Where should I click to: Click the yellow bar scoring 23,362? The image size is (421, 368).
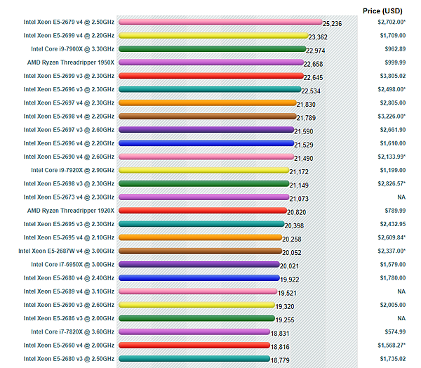point(213,36)
